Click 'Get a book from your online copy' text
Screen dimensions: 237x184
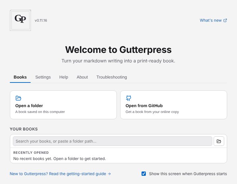pos(152,112)
